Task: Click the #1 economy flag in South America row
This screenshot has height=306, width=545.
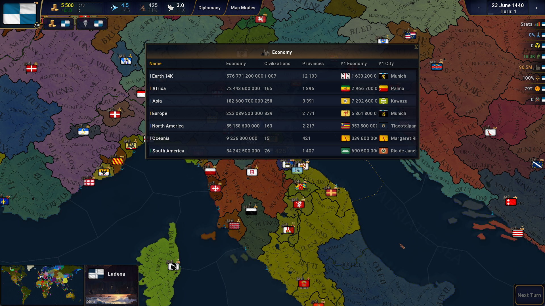Action: tap(345, 151)
